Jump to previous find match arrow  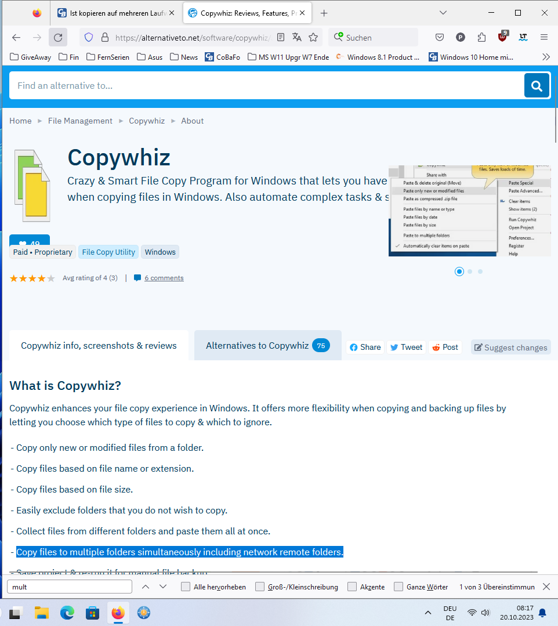146,587
